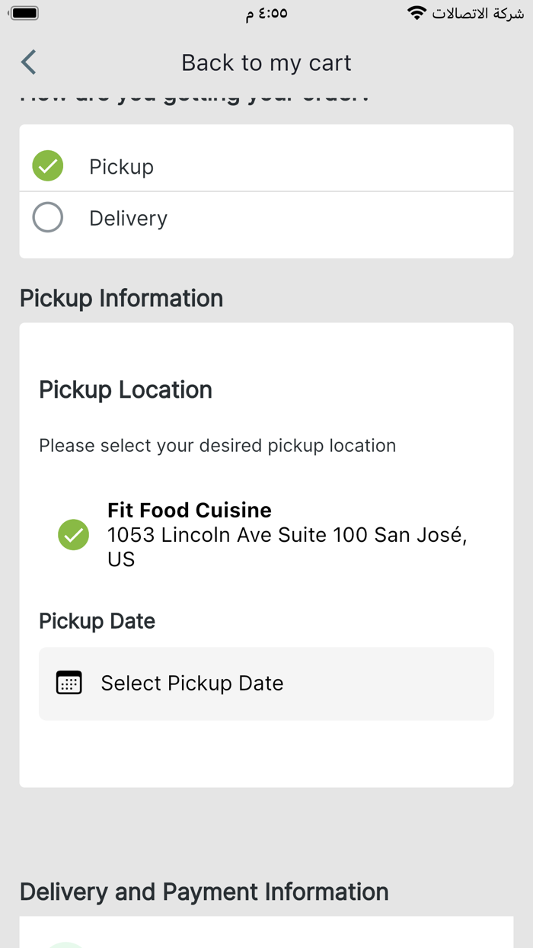Viewport: 533px width, 948px height.
Task: Tap the Pickup Location heading
Action: tap(126, 389)
